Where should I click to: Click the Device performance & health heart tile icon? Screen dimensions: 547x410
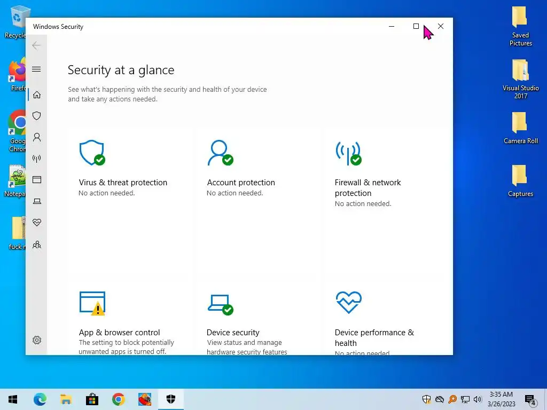click(x=348, y=303)
